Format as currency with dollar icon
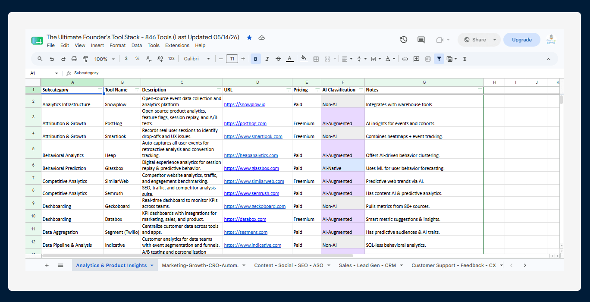Viewport: 590px width, 302px height. click(x=126, y=59)
